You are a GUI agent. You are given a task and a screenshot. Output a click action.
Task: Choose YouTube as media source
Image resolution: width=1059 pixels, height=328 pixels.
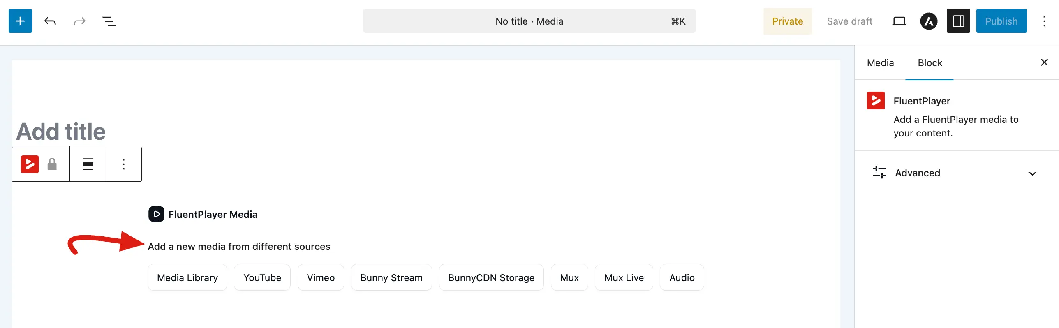tap(262, 278)
